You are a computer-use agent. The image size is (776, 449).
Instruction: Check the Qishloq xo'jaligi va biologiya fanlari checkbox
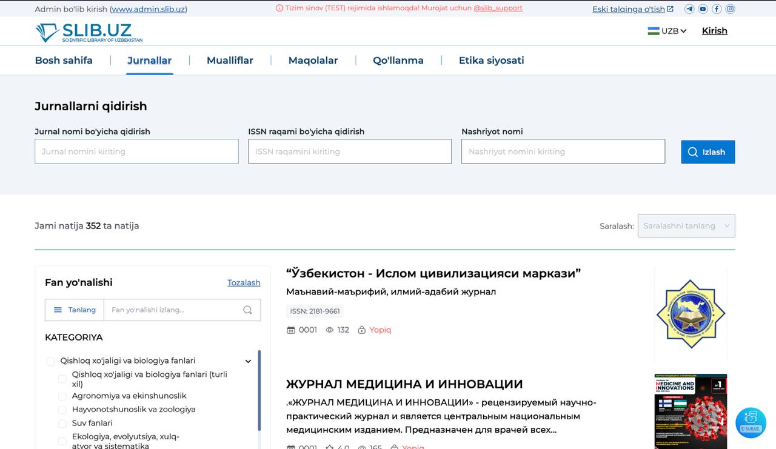click(x=50, y=361)
